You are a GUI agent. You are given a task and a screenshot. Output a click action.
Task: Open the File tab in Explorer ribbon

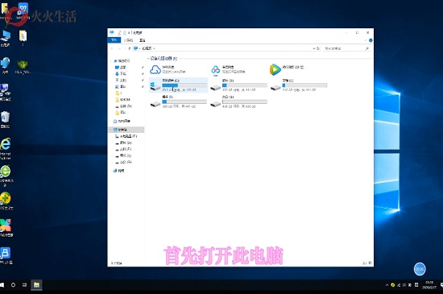click(x=114, y=40)
